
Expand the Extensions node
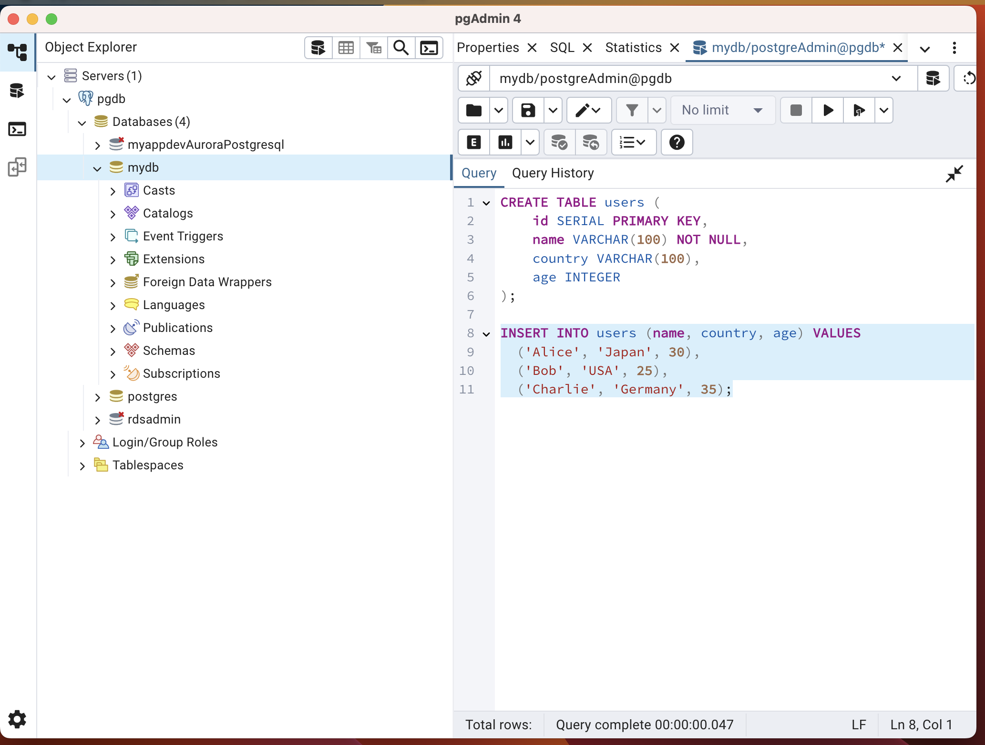tap(113, 260)
